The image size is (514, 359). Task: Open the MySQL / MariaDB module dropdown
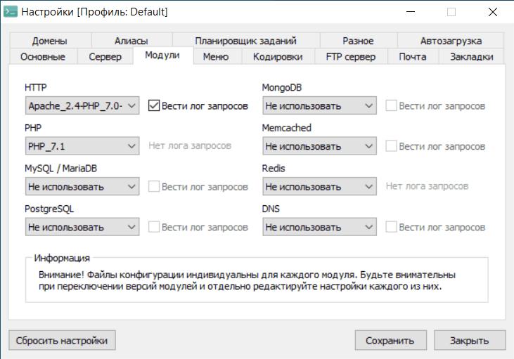tap(83, 188)
